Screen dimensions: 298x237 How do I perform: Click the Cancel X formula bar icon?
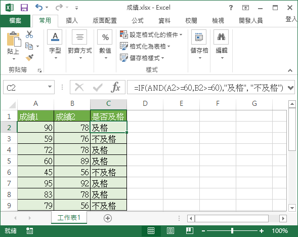(79, 88)
